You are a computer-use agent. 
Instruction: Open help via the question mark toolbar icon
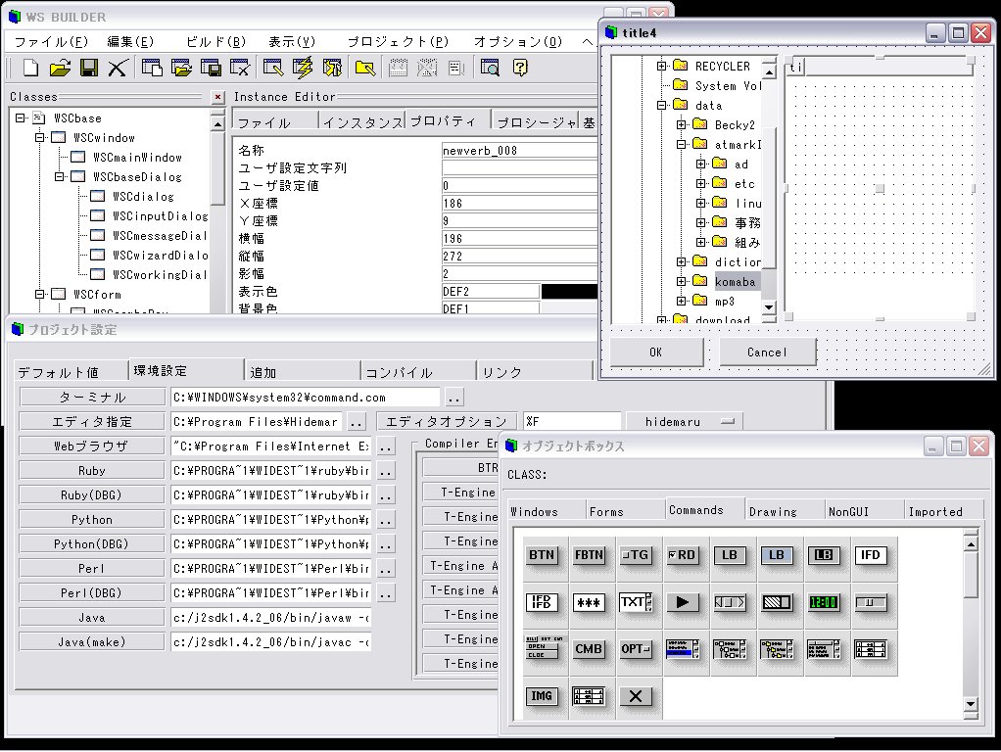click(519, 68)
